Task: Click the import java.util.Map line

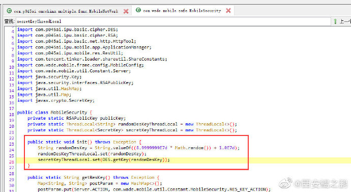Action: click(x=44, y=95)
